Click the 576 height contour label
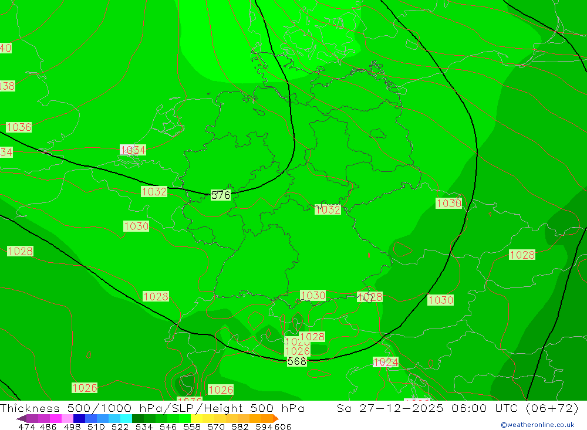Viewport: 587px width, 430px height. point(221,195)
